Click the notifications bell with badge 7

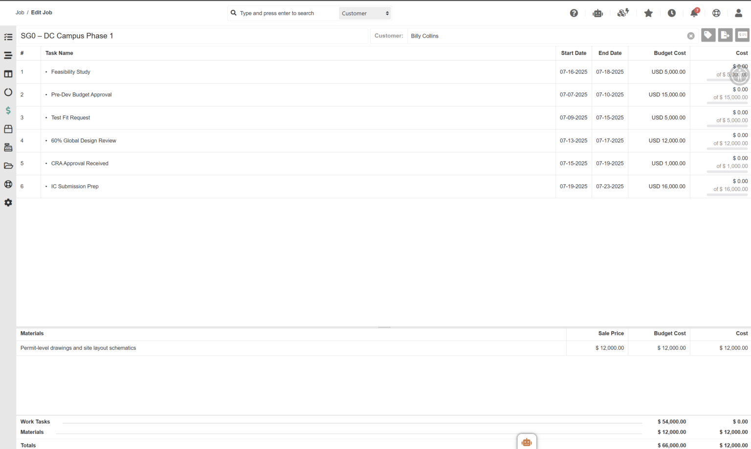click(694, 13)
